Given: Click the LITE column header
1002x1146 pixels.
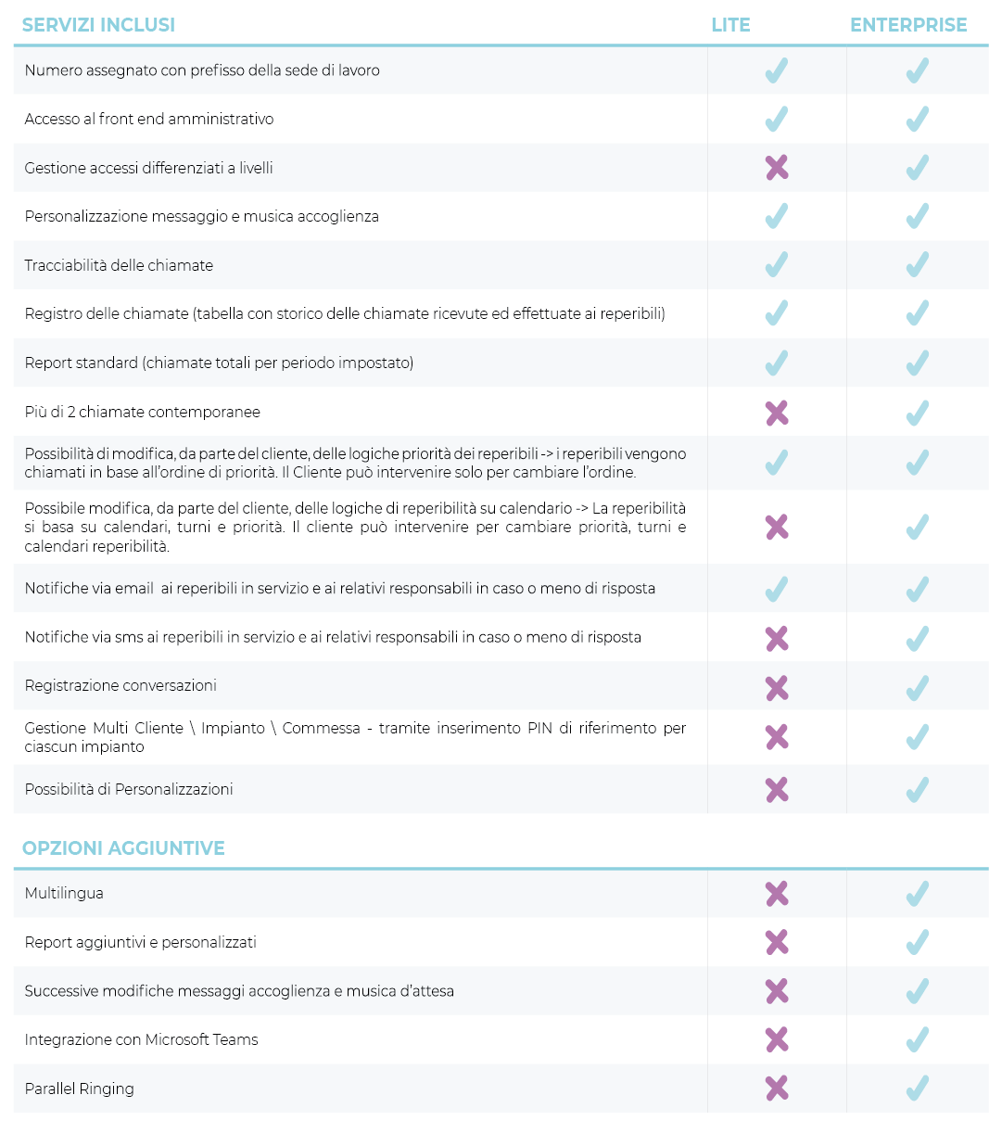Looking at the screenshot, I should (x=730, y=25).
